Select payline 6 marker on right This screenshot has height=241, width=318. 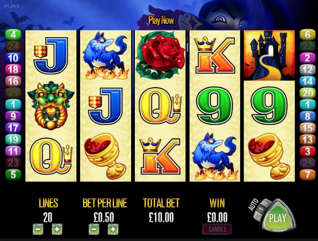[308, 35]
